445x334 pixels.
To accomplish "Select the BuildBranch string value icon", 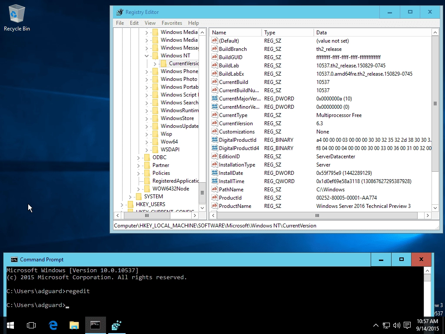I will [215, 49].
